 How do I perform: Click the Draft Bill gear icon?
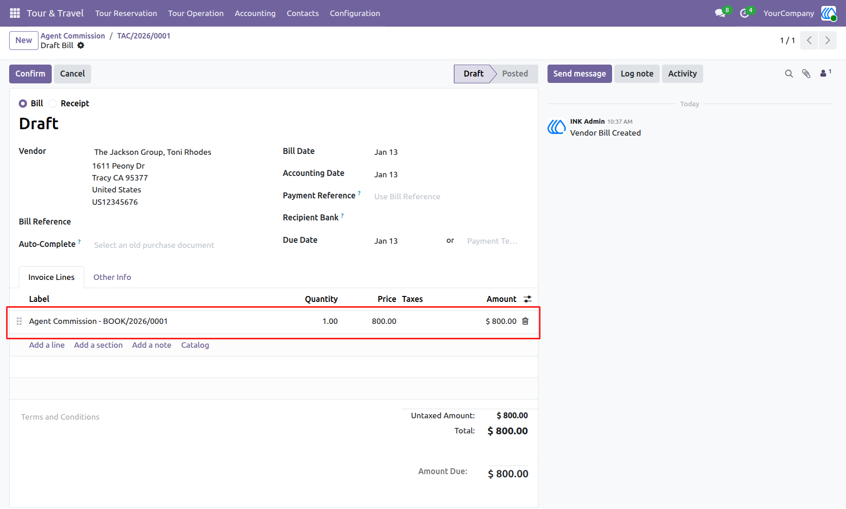coord(81,45)
